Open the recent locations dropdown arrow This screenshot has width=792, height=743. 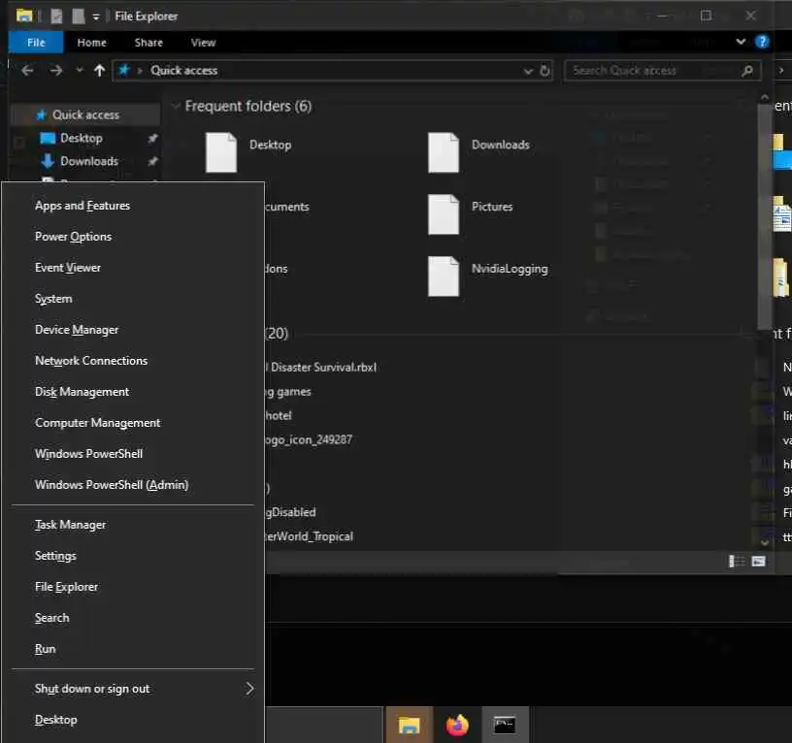pyautogui.click(x=80, y=71)
